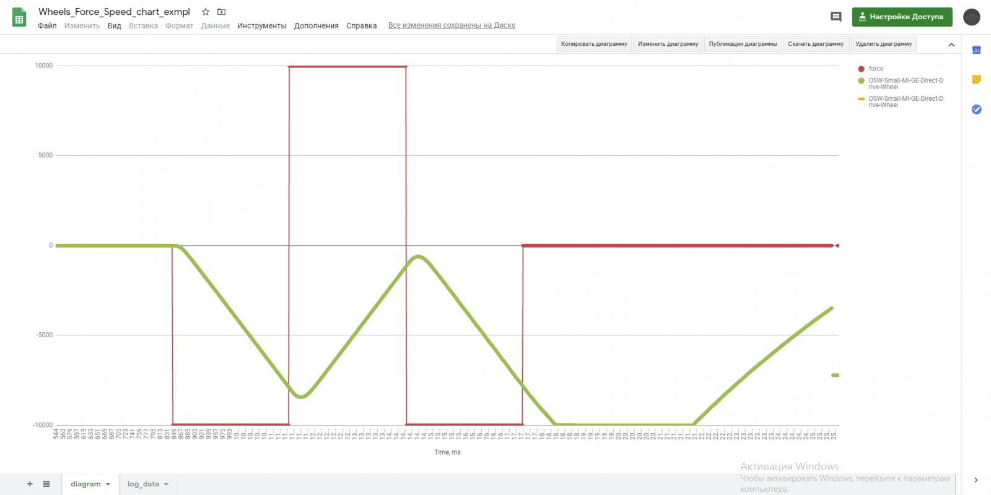This screenshot has height=495, width=991.
Task: Open the Google Sheets home icon
Action: tap(19, 17)
